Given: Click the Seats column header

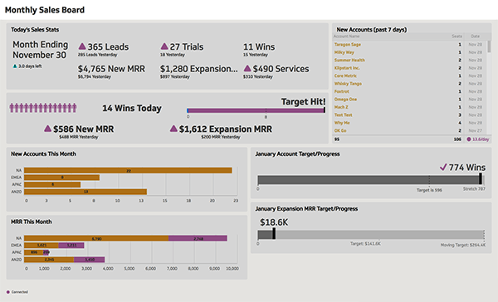Looking at the screenshot, I should 456,37.
